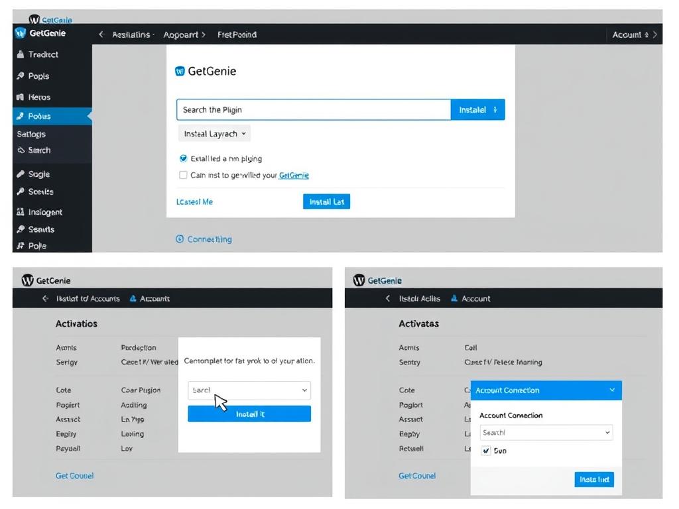Click the Connecting status icon

click(x=180, y=239)
